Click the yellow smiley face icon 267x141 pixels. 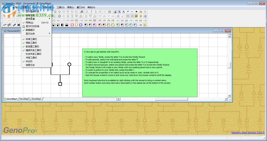[136, 16]
